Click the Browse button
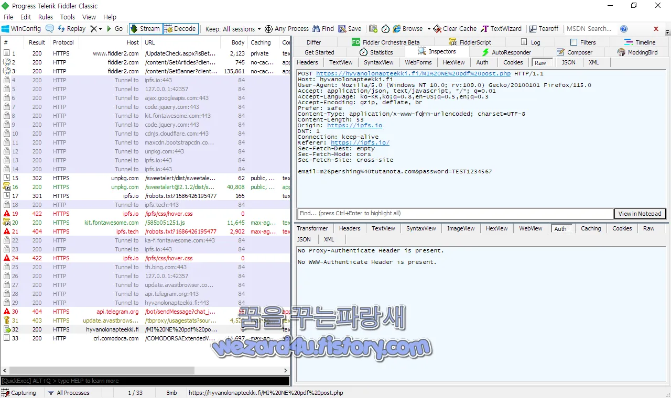 [408, 29]
